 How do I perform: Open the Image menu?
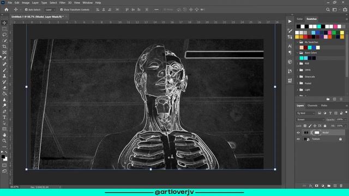point(26,3)
